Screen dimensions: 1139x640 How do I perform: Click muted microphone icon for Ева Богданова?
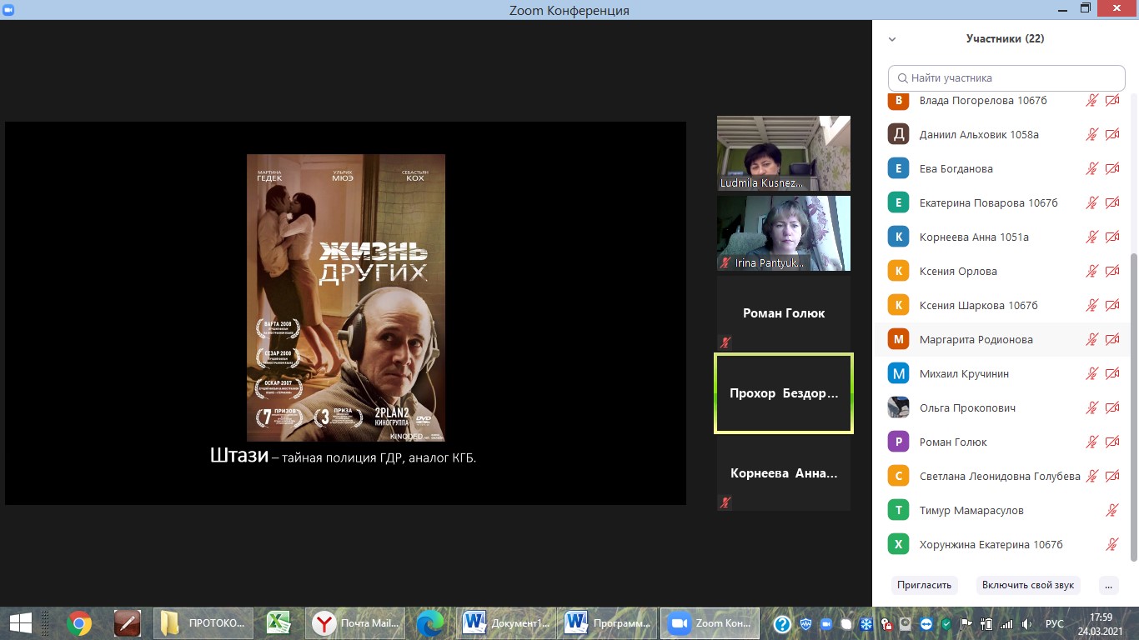pyautogui.click(x=1091, y=168)
